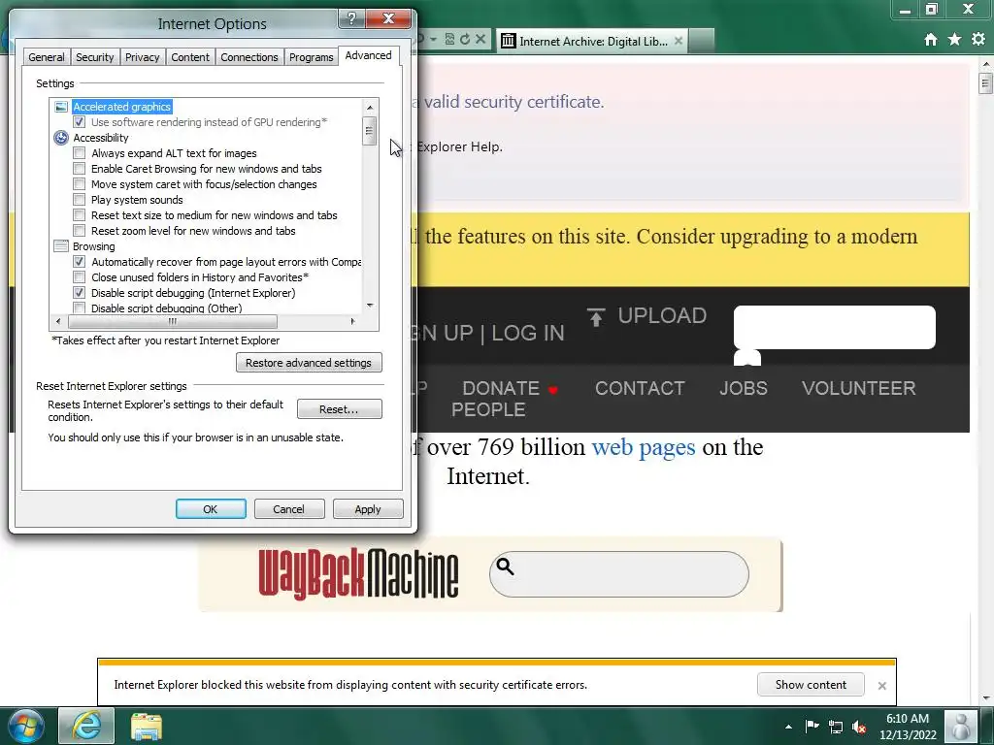Click the muted volume tray icon
This screenshot has width=994, height=745.
click(859, 727)
